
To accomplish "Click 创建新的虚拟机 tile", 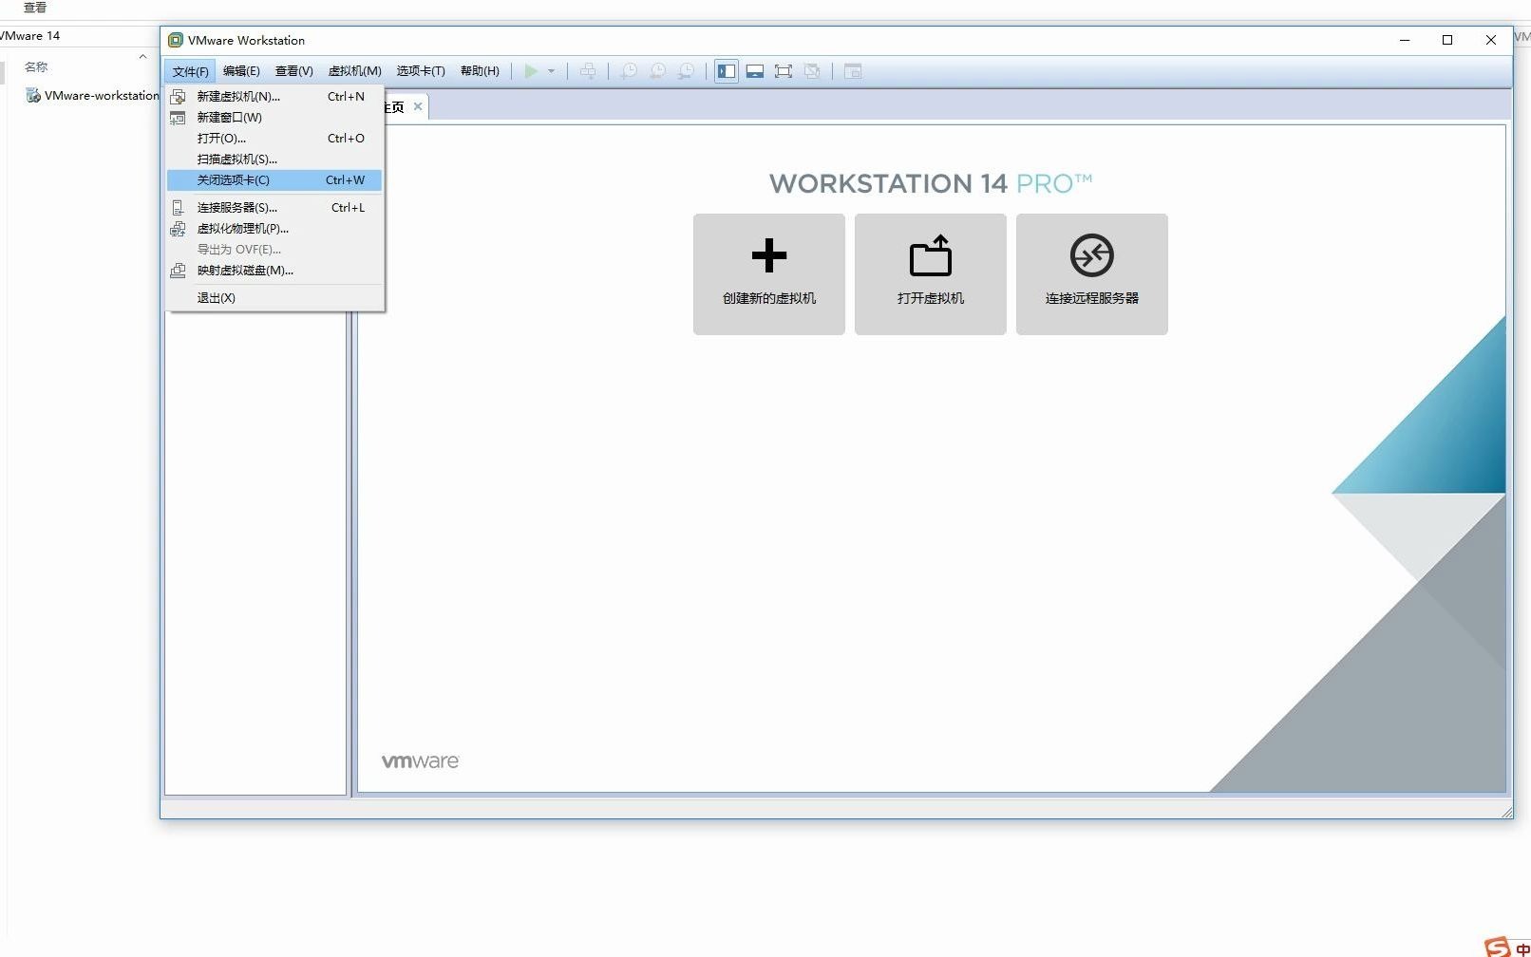I will pos(769,273).
